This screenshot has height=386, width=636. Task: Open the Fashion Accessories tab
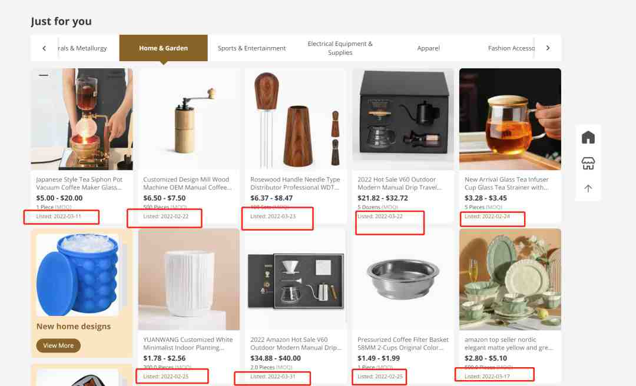pos(511,48)
